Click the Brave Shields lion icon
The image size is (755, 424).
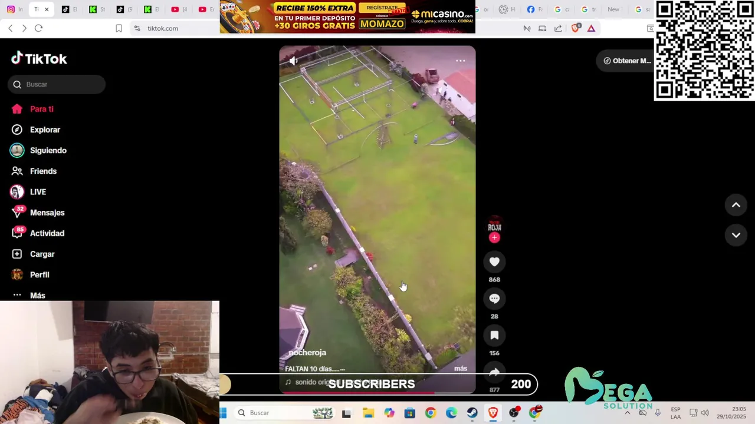576,28
